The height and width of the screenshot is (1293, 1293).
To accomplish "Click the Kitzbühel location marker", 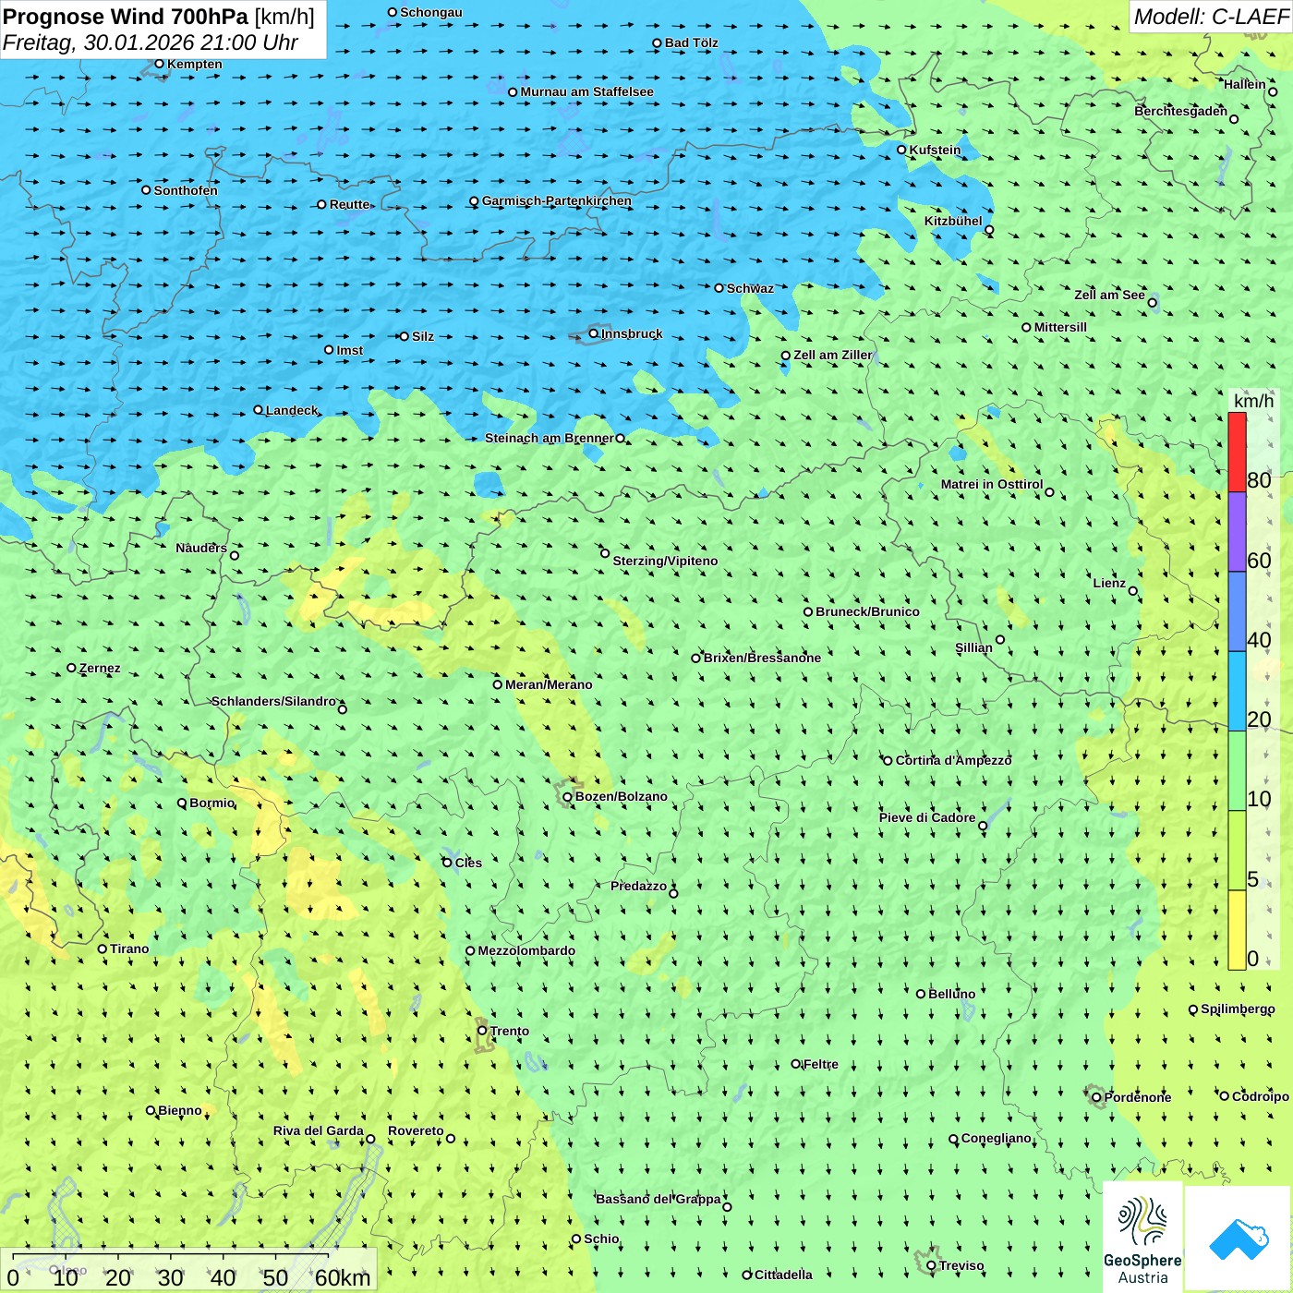I will coord(989,230).
